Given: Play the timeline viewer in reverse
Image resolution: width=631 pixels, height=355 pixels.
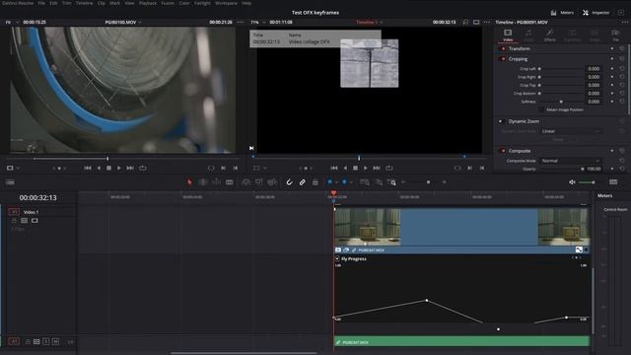Looking at the screenshot, I should point(345,168).
